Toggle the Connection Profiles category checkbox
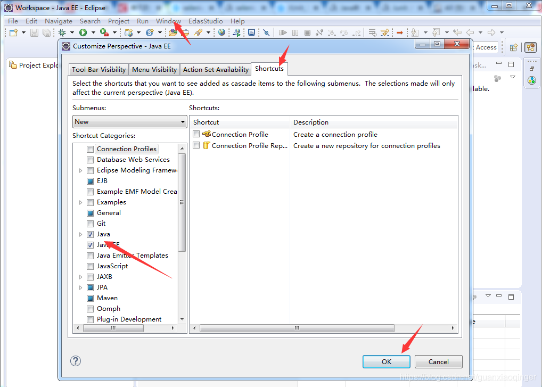 pyautogui.click(x=90, y=149)
